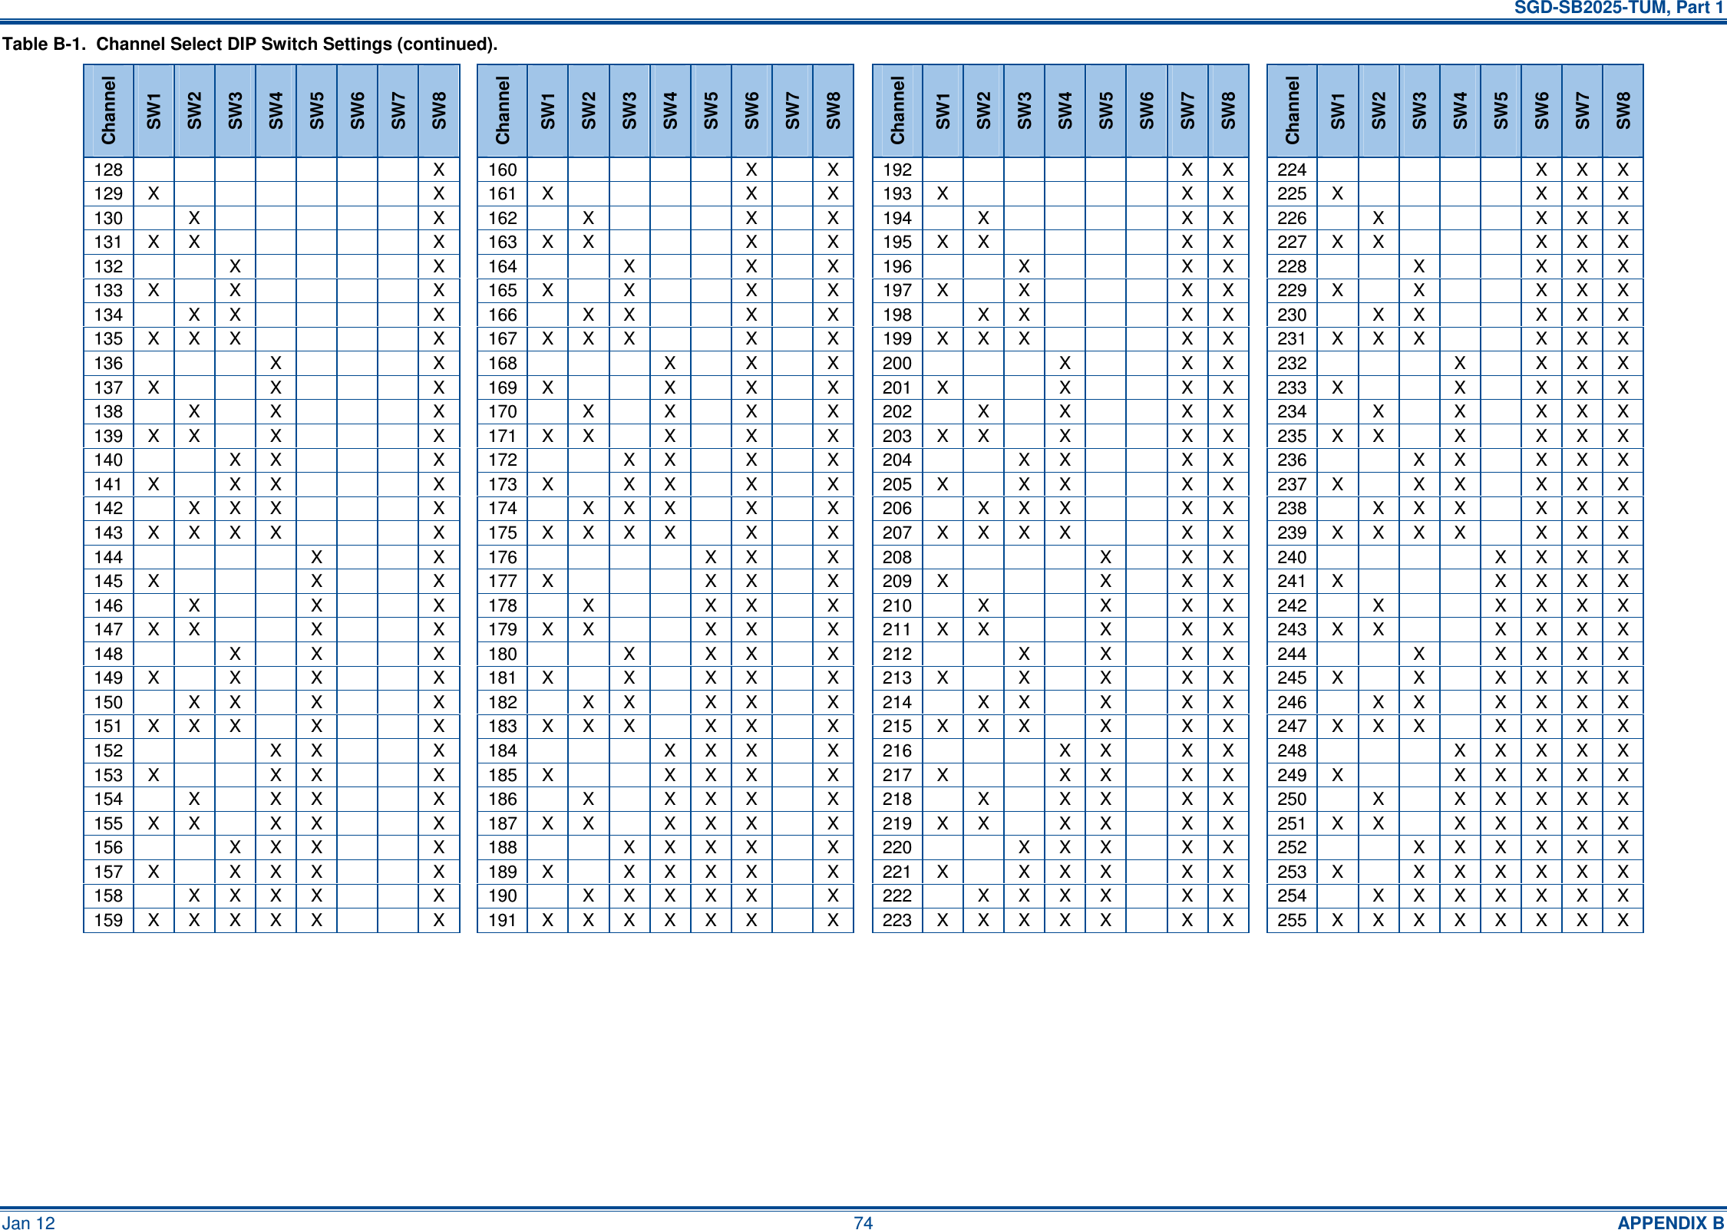Image resolution: width=1727 pixels, height=1230 pixels.
Task: Click the channel 159 cell
Action: 108,920
